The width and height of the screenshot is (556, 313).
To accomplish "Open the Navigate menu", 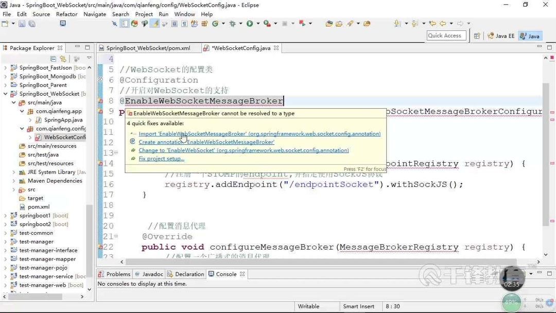I will coord(94,14).
